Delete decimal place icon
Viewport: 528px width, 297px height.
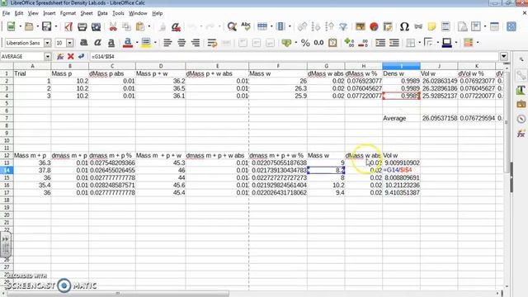pyautogui.click(x=363, y=43)
